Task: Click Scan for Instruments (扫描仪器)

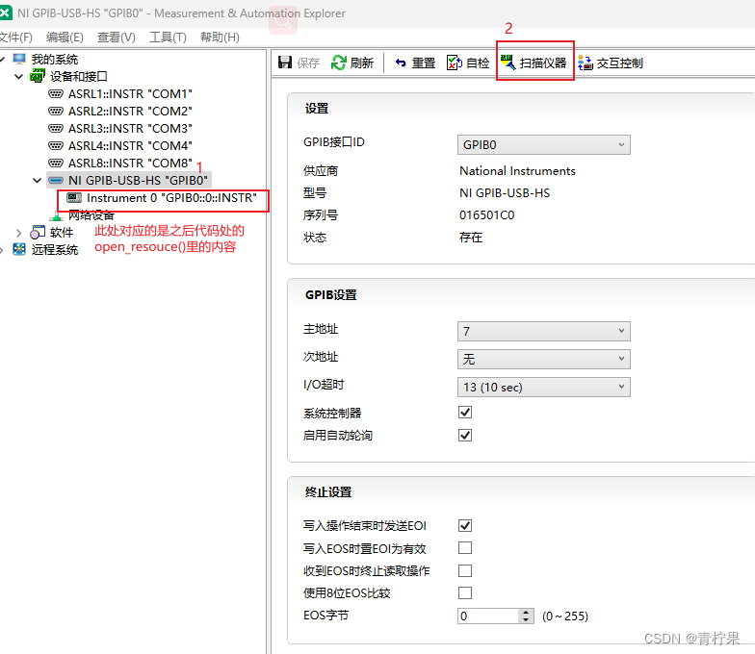Action: pos(534,63)
